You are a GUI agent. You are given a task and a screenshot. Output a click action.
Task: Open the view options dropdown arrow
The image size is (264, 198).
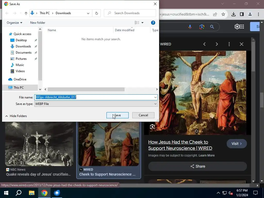142,23
